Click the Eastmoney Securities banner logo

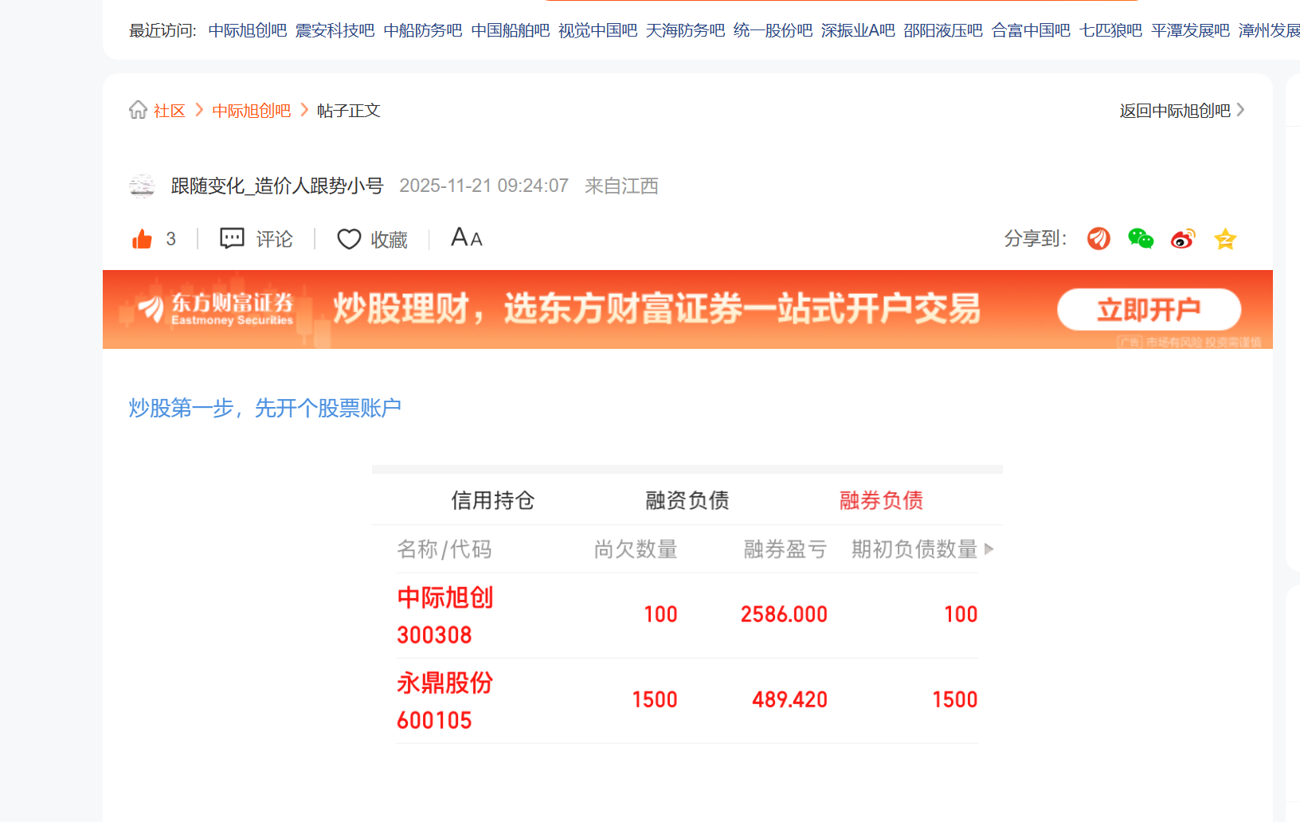click(x=215, y=309)
